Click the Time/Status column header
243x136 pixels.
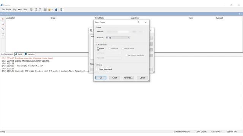(x=99, y=18)
